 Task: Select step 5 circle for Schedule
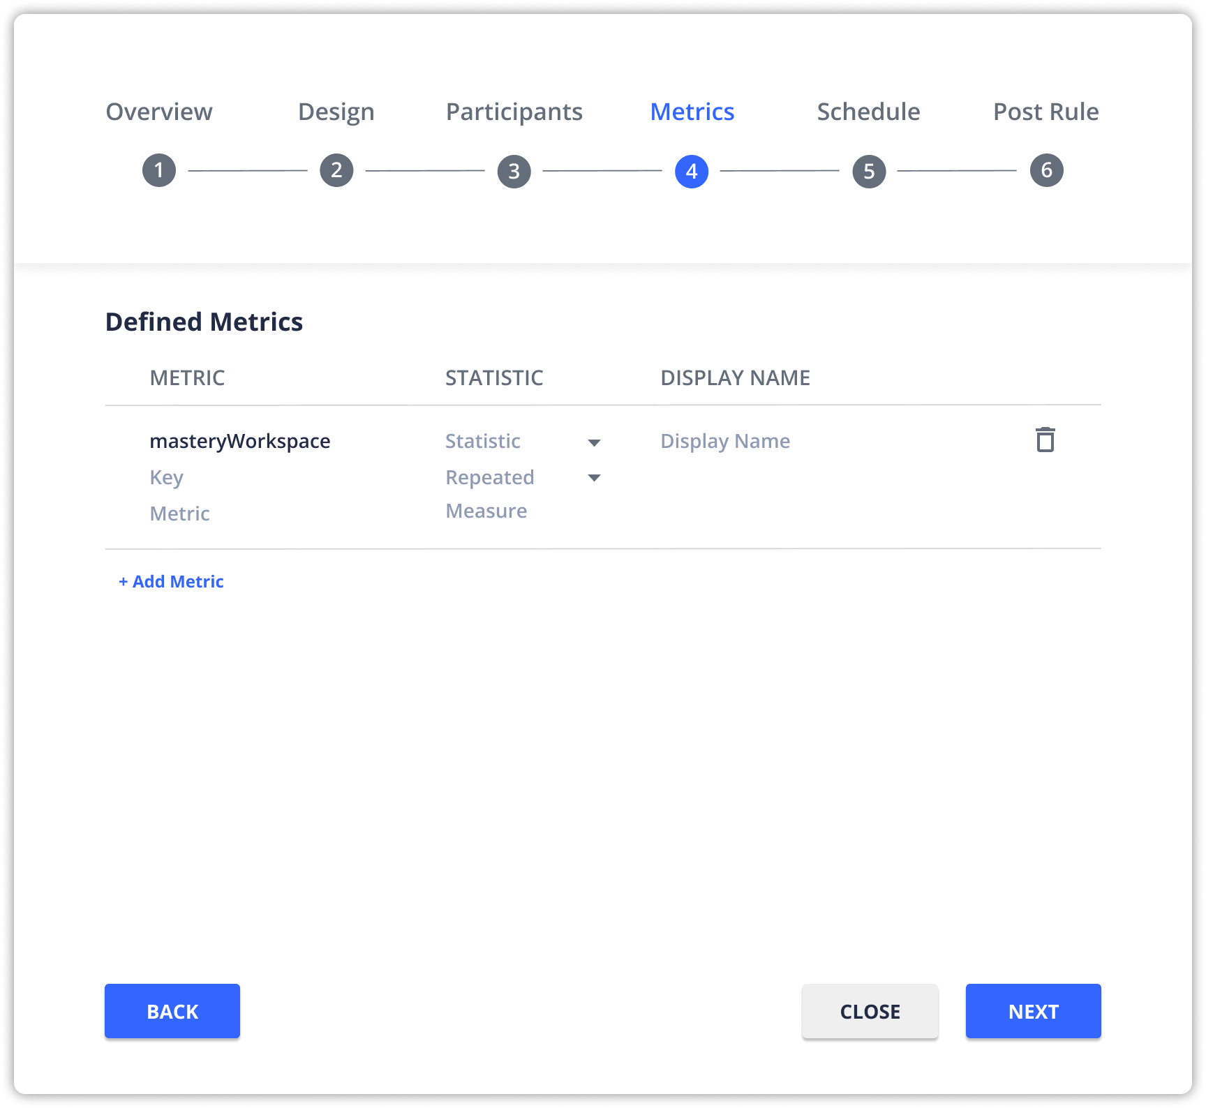[x=869, y=170]
